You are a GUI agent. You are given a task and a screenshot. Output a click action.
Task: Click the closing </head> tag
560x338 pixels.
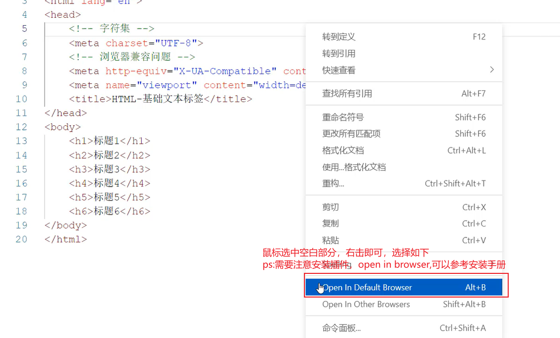point(66,113)
